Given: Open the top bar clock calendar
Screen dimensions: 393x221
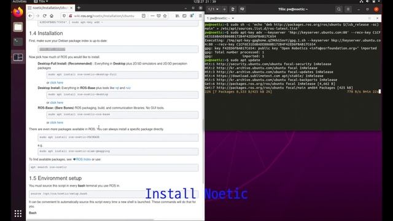Looking at the screenshot, I should [204, 1].
